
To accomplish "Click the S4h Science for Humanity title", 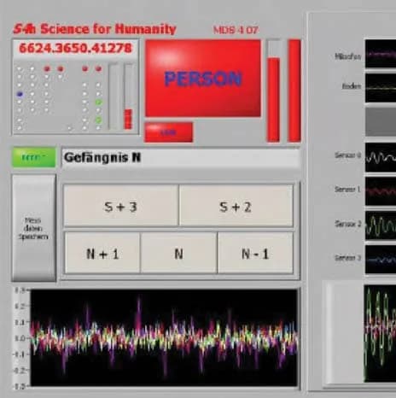I will pyautogui.click(x=95, y=29).
